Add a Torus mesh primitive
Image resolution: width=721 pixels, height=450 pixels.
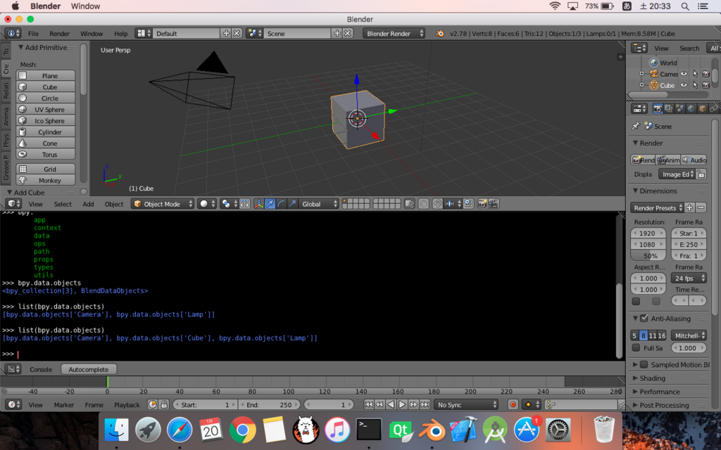46,154
